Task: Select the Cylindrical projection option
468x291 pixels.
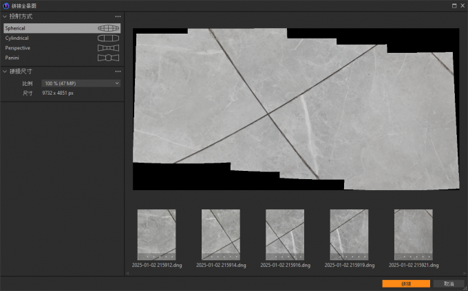Action: (x=62, y=38)
